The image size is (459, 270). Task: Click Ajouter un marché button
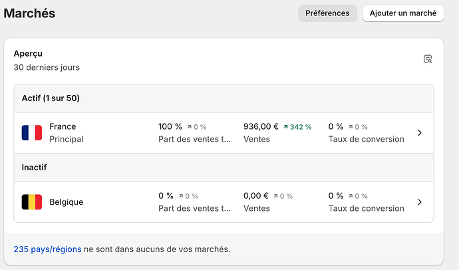[x=402, y=13]
